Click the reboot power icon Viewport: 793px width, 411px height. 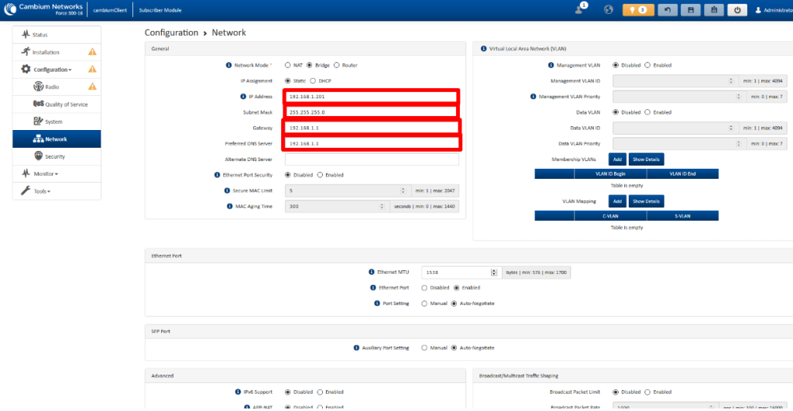(737, 10)
